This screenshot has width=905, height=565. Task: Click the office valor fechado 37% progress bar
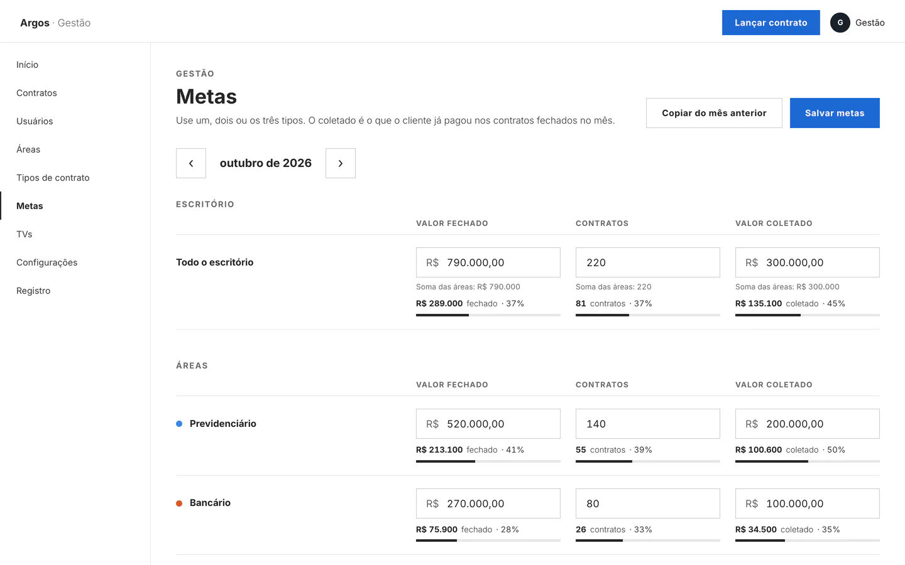click(x=488, y=315)
